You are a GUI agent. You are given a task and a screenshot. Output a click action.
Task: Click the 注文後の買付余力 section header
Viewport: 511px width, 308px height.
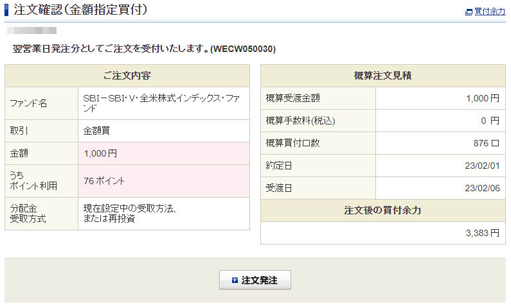click(x=382, y=210)
